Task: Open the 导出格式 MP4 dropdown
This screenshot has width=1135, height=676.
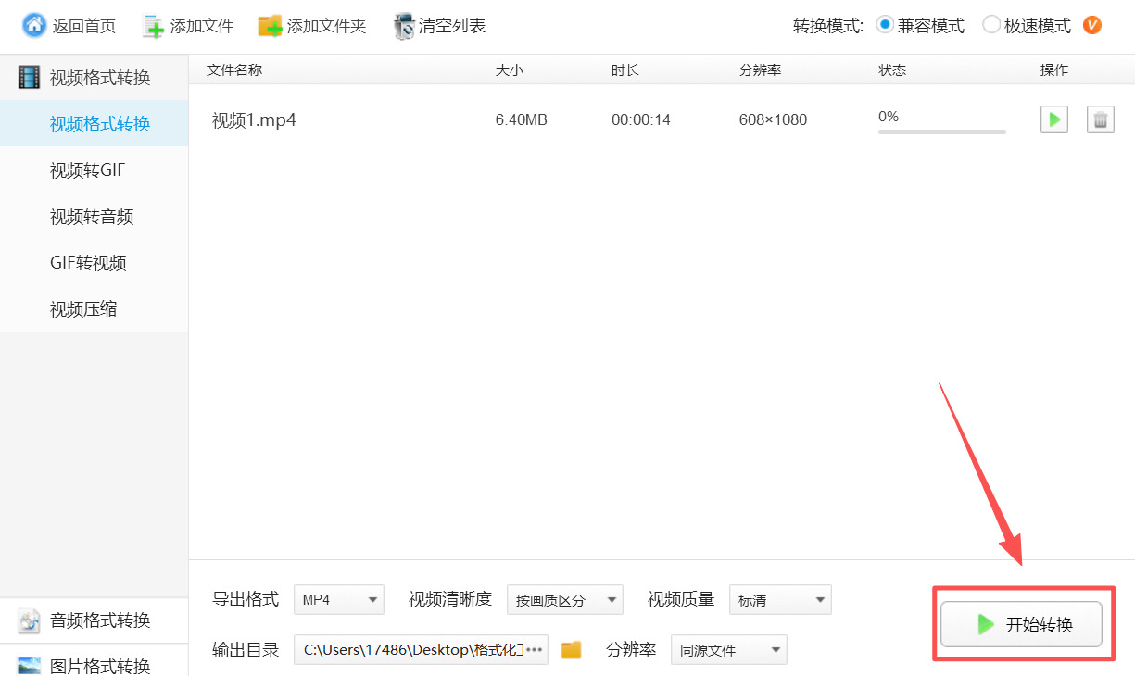Action: click(339, 600)
